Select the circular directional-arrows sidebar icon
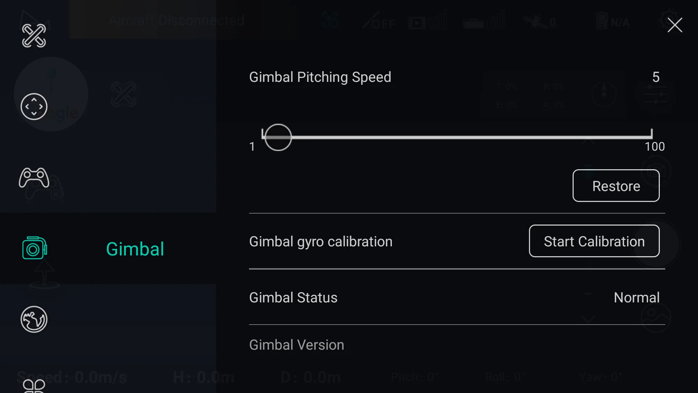This screenshot has height=393, width=698. [34, 107]
